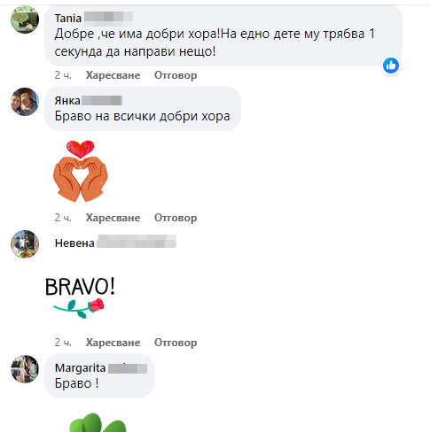Image resolution: width=430 pixels, height=432 pixels.
Task: Click the BRAVO rose sticker
Action: (80, 297)
